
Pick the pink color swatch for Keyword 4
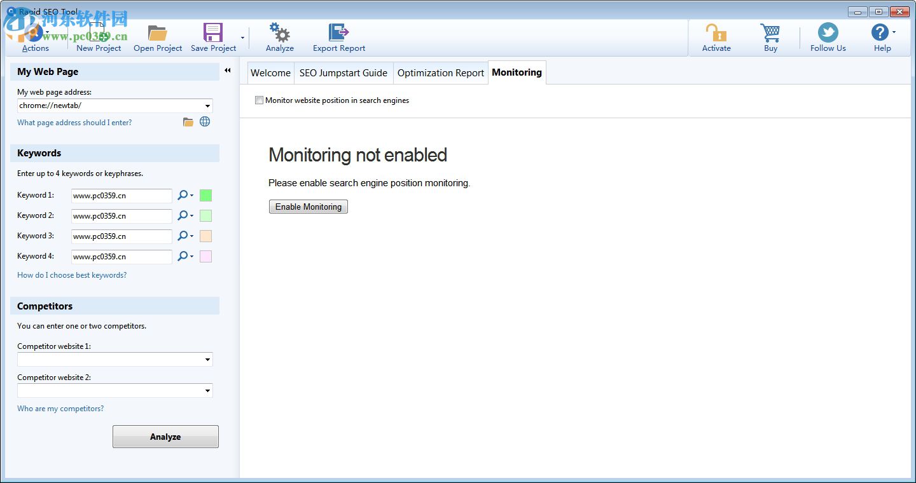pos(205,257)
